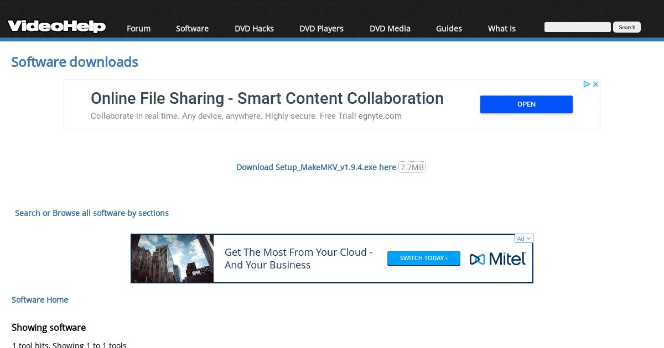Click the egnyte.com ad description text
The image size is (664, 348).
pos(246,116)
